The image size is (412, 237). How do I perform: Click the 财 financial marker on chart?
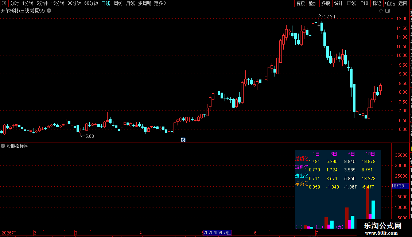(183, 140)
